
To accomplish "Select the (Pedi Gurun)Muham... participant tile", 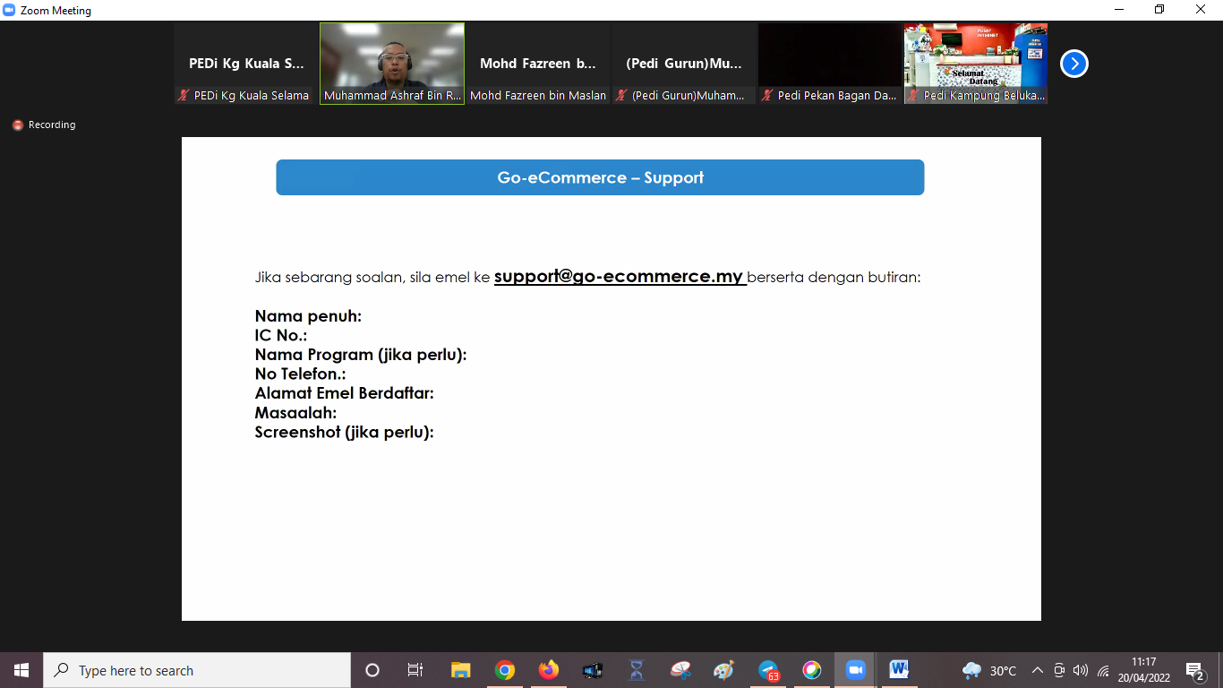I will click(x=684, y=64).
